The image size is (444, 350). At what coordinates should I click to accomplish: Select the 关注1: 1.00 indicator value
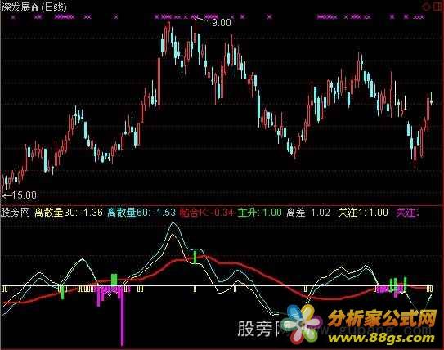coord(363,213)
